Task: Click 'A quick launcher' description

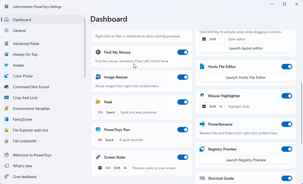Action: coord(131,139)
